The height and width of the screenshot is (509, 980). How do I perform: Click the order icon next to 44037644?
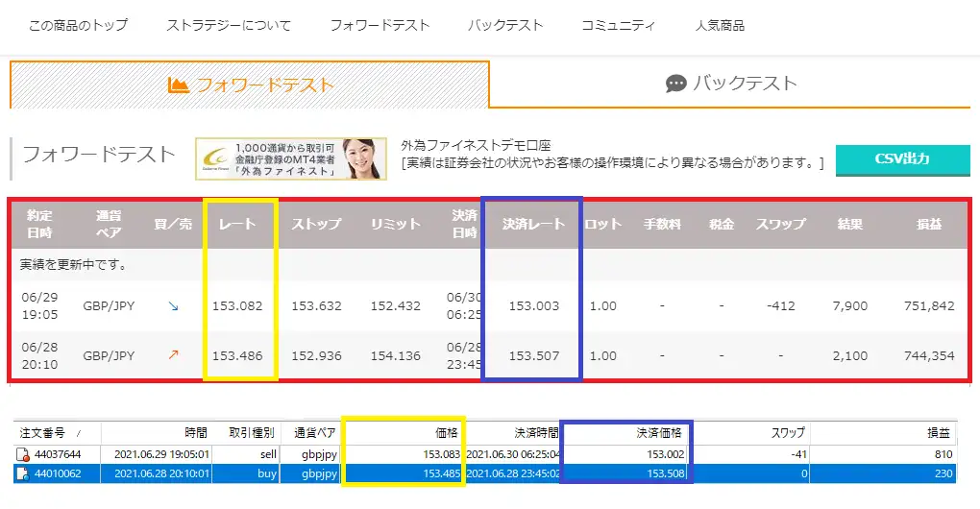point(23,454)
